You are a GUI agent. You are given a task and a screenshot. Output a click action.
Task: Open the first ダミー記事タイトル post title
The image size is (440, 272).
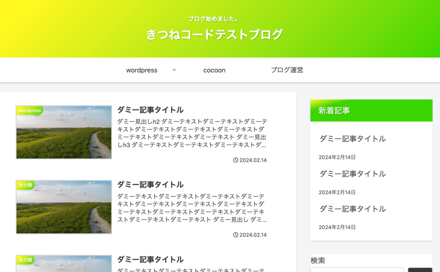(150, 110)
